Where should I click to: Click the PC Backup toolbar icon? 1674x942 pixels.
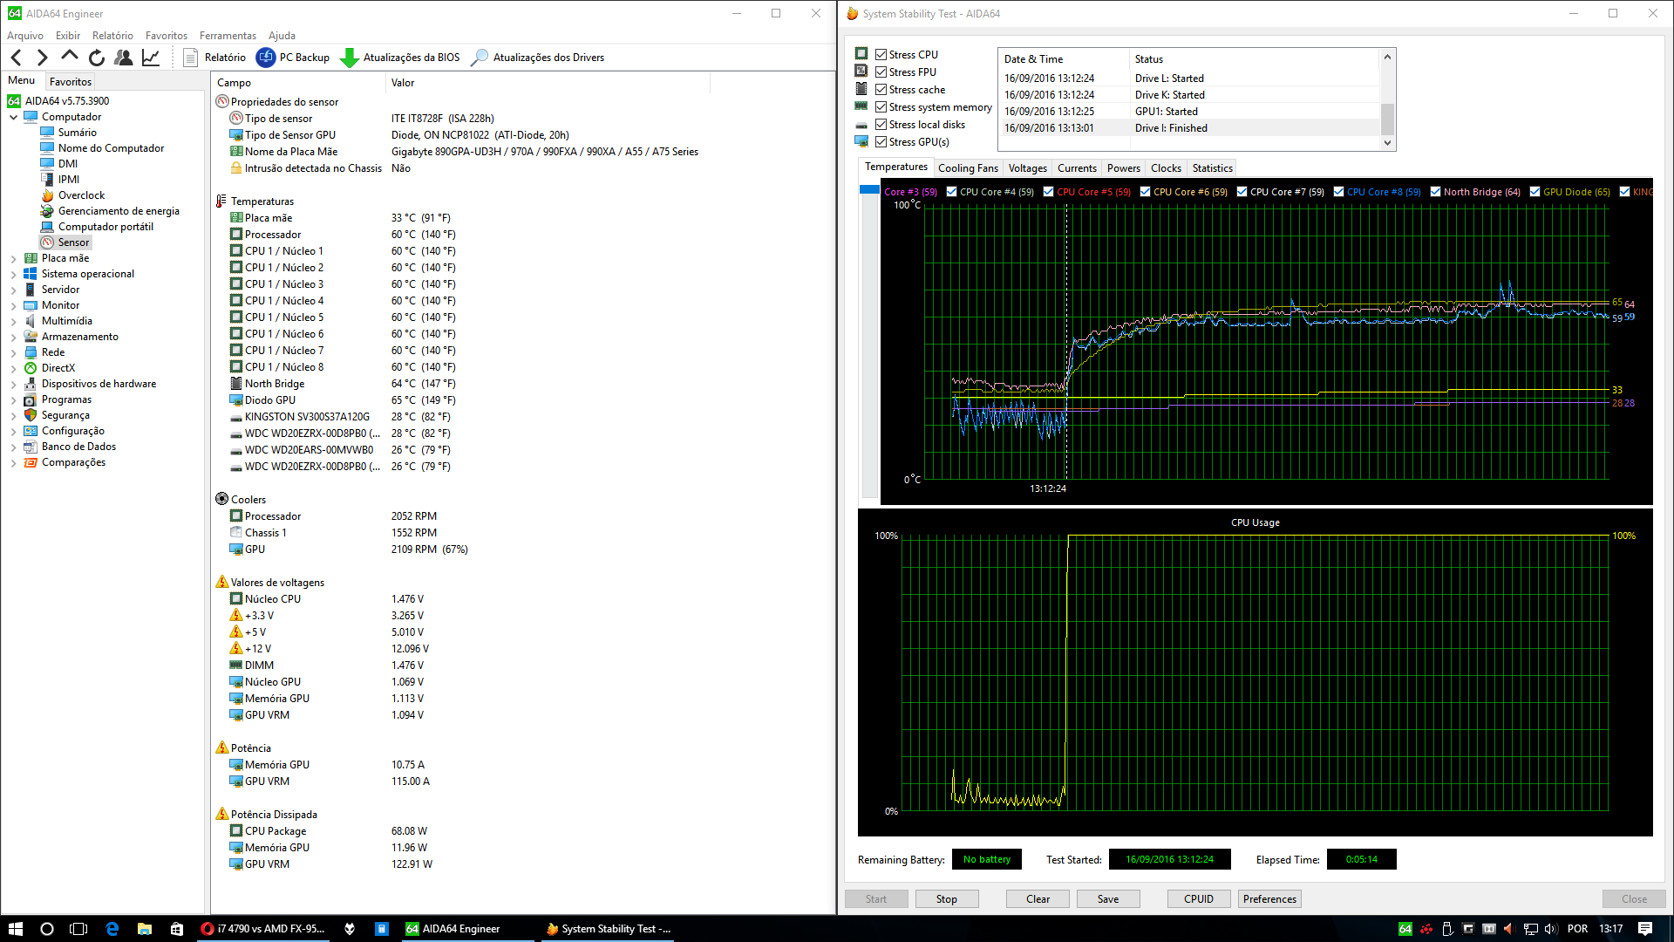[x=266, y=58]
